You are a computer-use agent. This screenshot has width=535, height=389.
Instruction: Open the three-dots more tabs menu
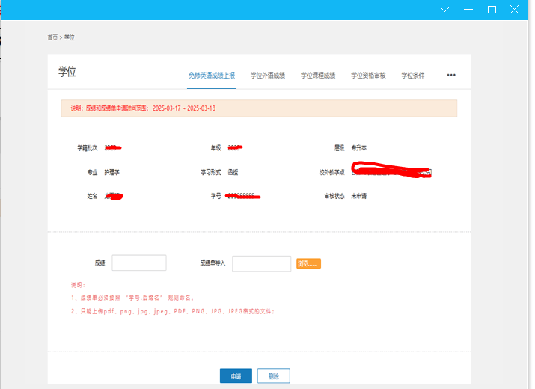point(451,76)
